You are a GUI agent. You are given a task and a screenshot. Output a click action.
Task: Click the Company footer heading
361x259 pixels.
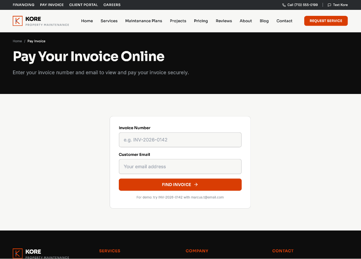pos(197,251)
